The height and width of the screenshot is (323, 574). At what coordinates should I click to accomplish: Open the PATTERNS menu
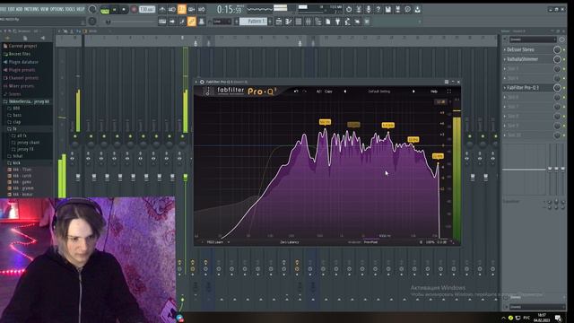coord(31,9)
